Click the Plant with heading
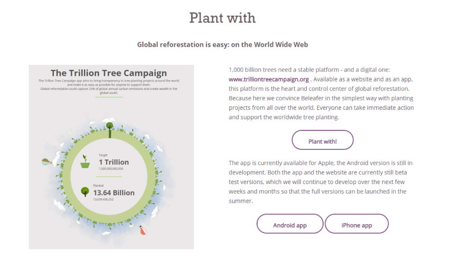The height and width of the screenshot is (270, 461). (x=222, y=18)
